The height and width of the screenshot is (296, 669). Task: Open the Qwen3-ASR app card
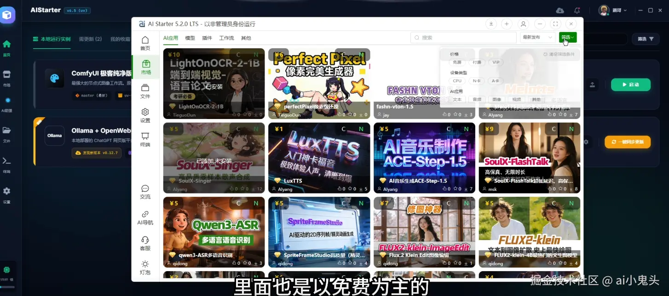[x=214, y=232]
